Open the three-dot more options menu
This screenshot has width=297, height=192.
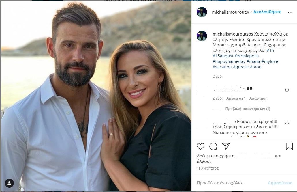point(290,12)
